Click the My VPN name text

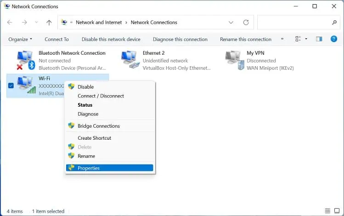(255, 53)
